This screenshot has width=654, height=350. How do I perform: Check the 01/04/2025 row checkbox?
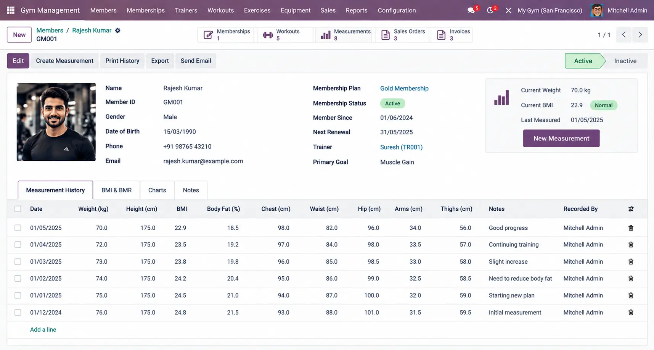[x=18, y=245]
